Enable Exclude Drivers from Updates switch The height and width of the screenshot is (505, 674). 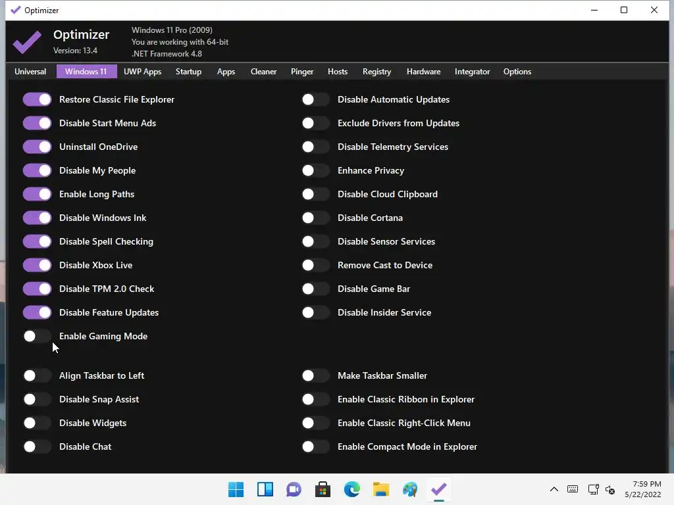click(x=315, y=123)
